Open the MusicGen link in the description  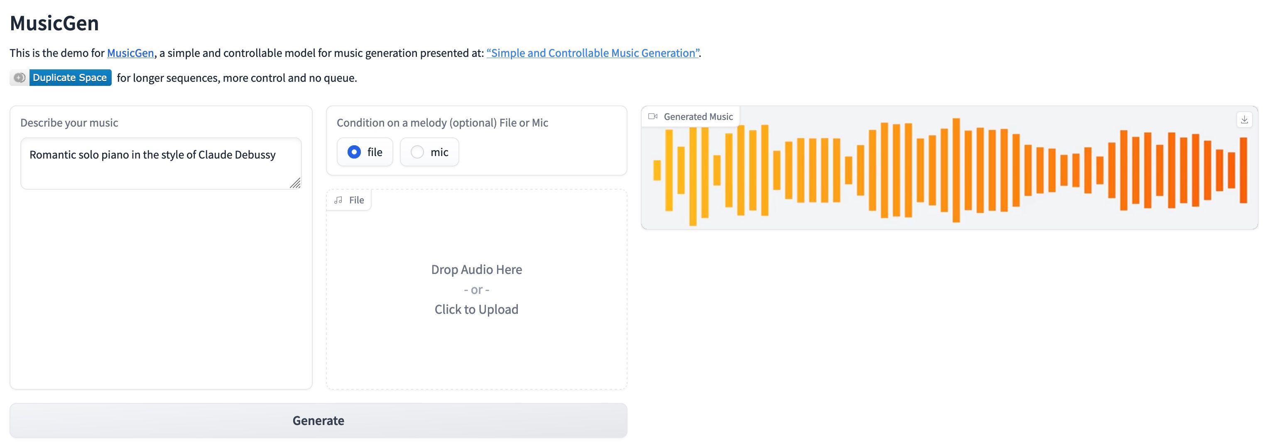point(130,53)
